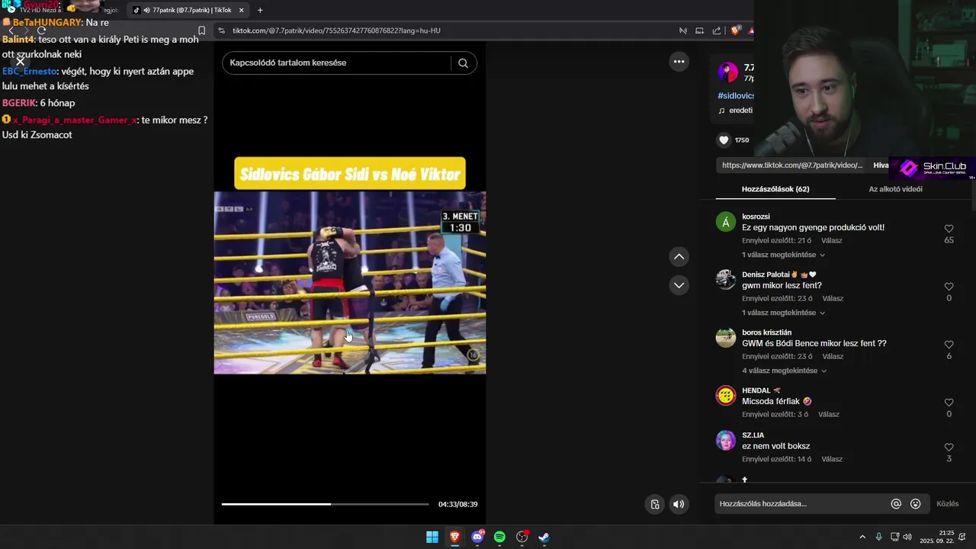Like HENDAL's comment heart
Screen dimensions: 976x549
949,403
